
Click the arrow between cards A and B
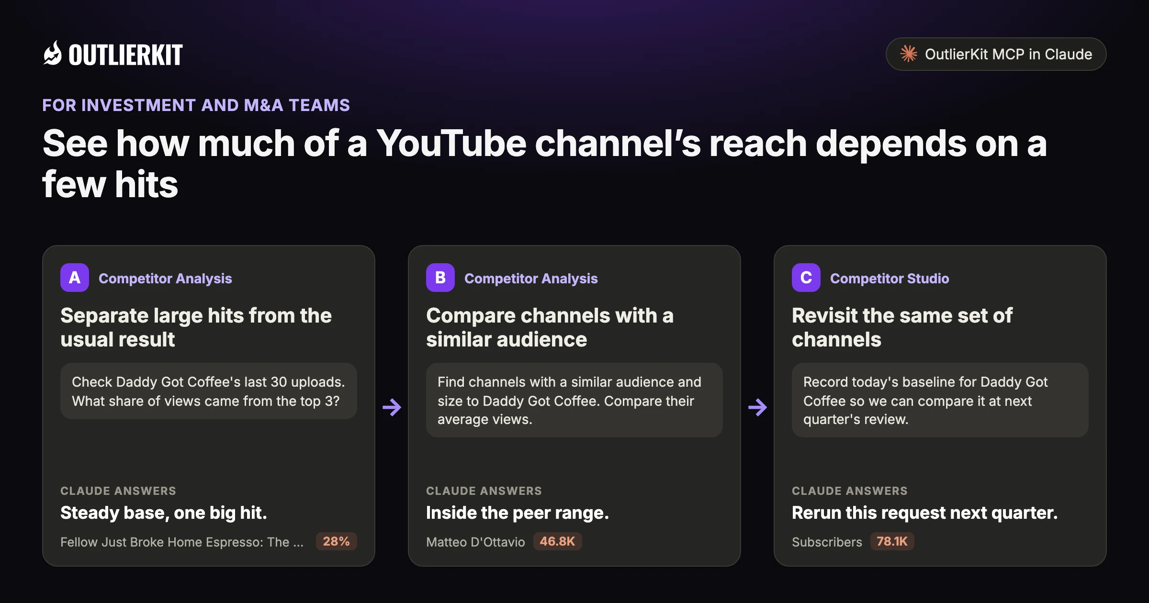tap(392, 407)
